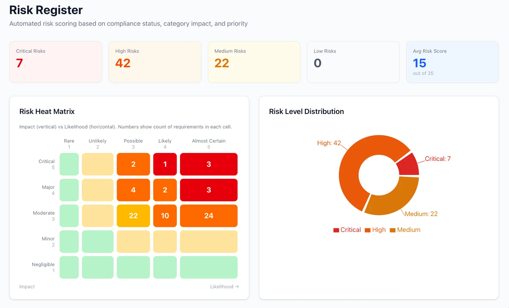Viewport: 509px width, 308px height.
Task: Toggle Critical series via red legend swatch
Action: (336, 230)
